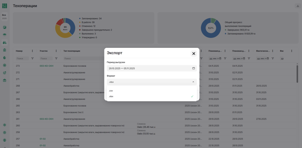The image size is (302, 148).
Task: Open the Все 2025 season selector
Action: tap(4, 16)
